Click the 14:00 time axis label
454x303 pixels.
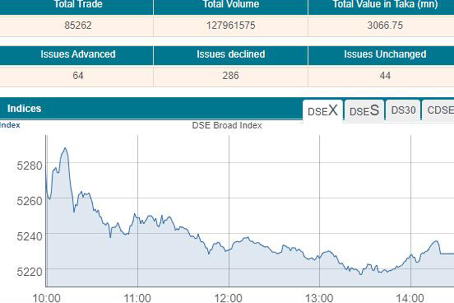[x=411, y=296]
